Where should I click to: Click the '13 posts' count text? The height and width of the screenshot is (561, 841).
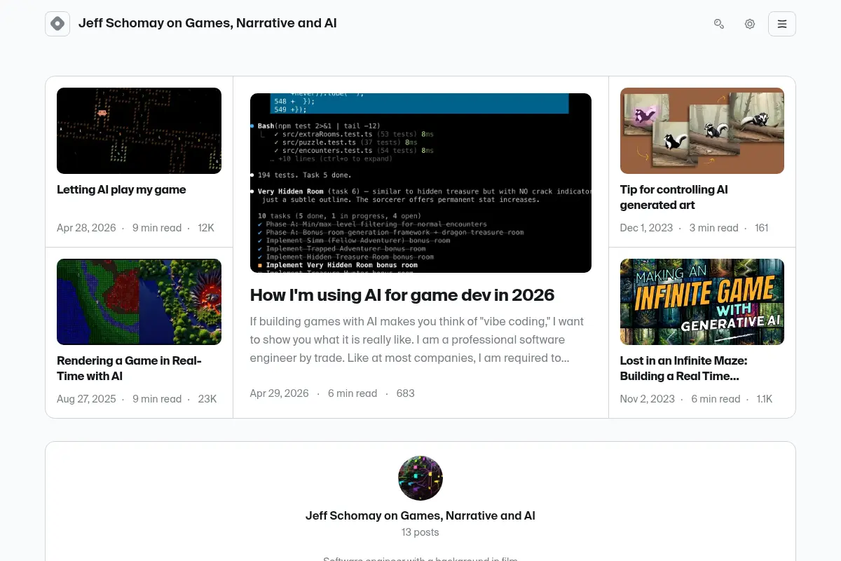(x=420, y=532)
